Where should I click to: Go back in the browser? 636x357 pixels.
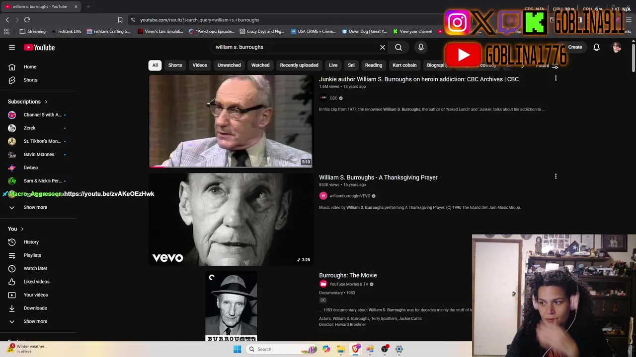pyautogui.click(x=7, y=20)
